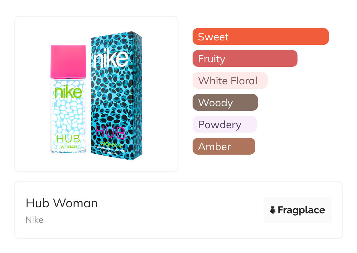Open the Nike brand link under the title
357x253 pixels.
pos(35,220)
